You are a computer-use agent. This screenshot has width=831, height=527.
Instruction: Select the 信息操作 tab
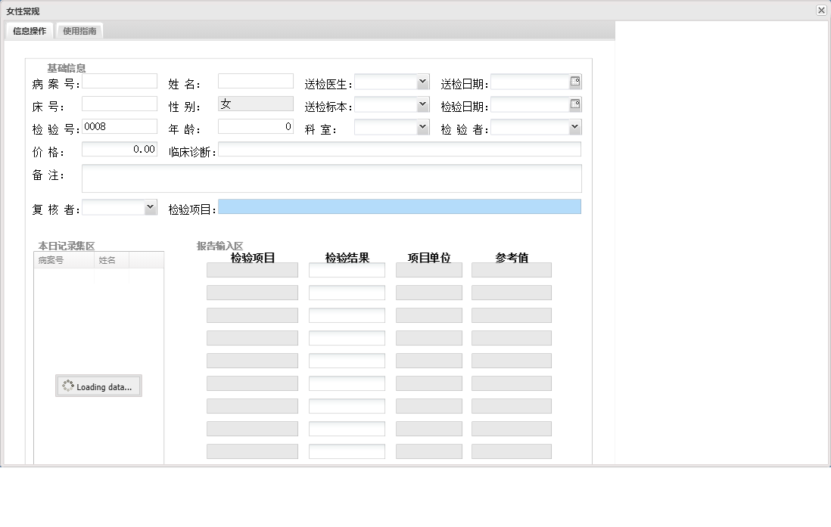pos(29,31)
